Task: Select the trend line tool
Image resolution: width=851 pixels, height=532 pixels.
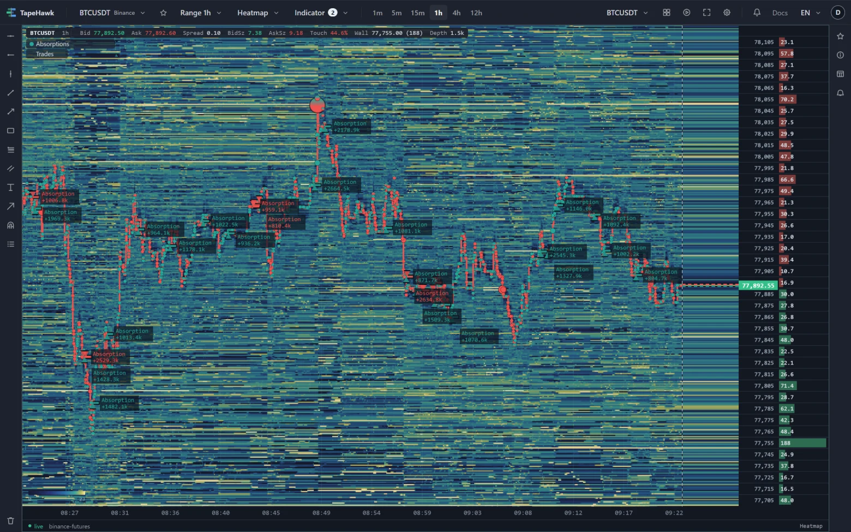Action: 10,93
